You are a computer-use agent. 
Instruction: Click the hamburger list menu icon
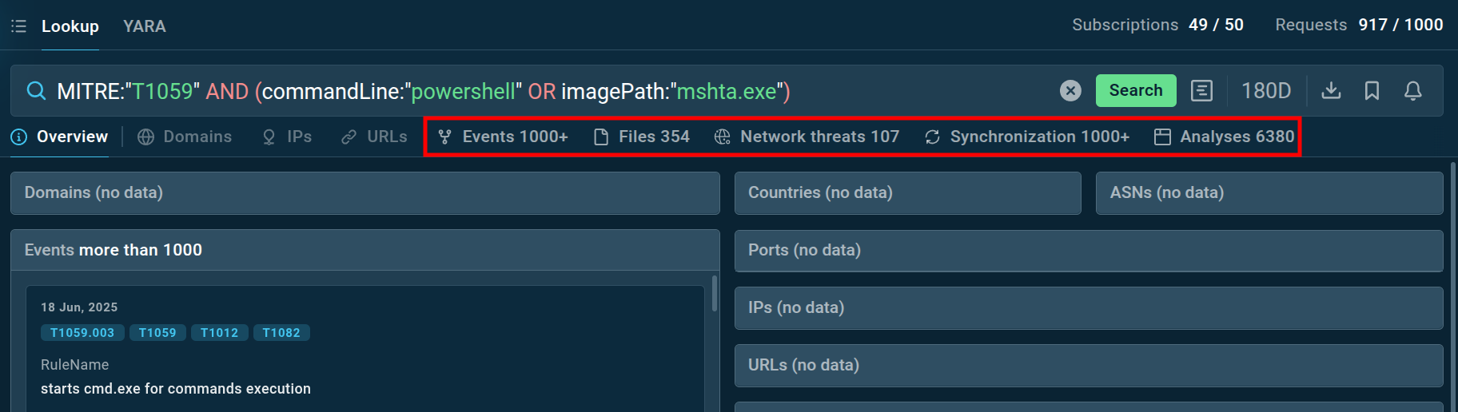[18, 26]
